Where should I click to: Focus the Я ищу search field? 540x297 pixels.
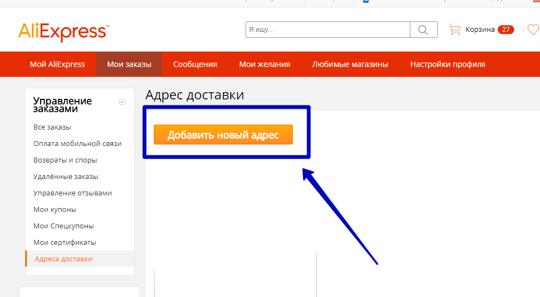(327, 30)
